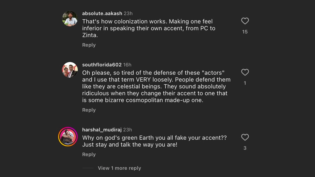Tap the heart on southflorida602's comment
Image resolution: width=315 pixels, height=177 pixels.
coord(245,72)
